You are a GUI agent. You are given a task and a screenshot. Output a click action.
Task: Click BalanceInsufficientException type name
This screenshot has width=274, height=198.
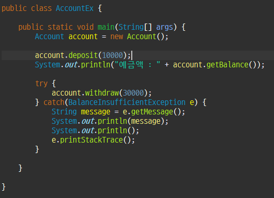127,102
